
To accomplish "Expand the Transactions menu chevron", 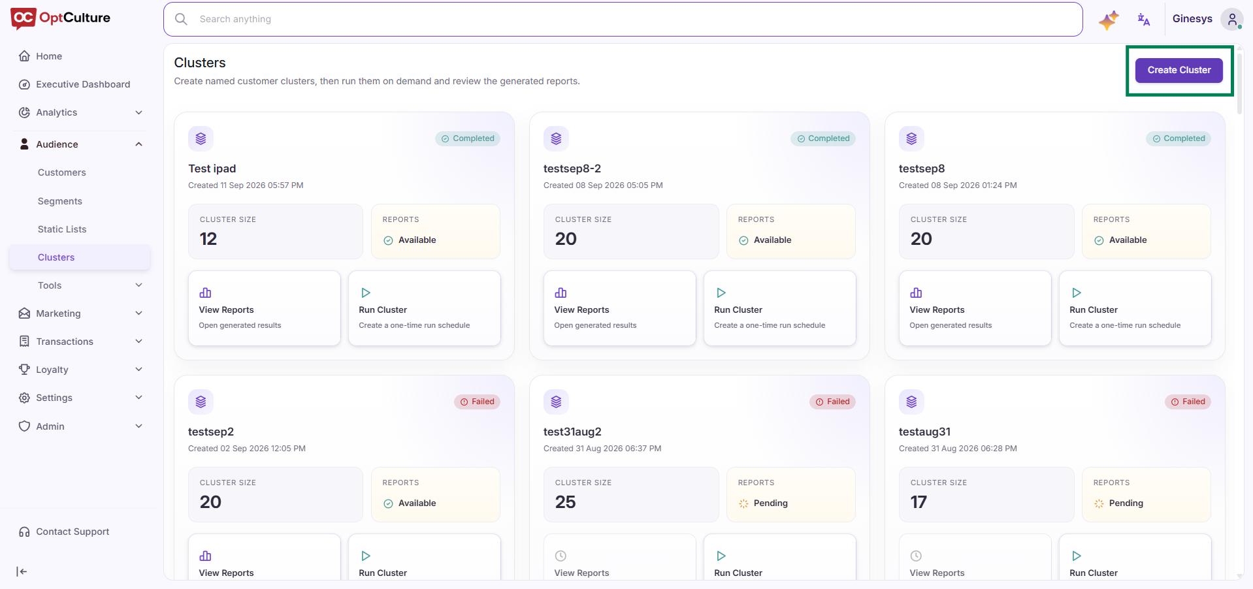I will point(138,342).
